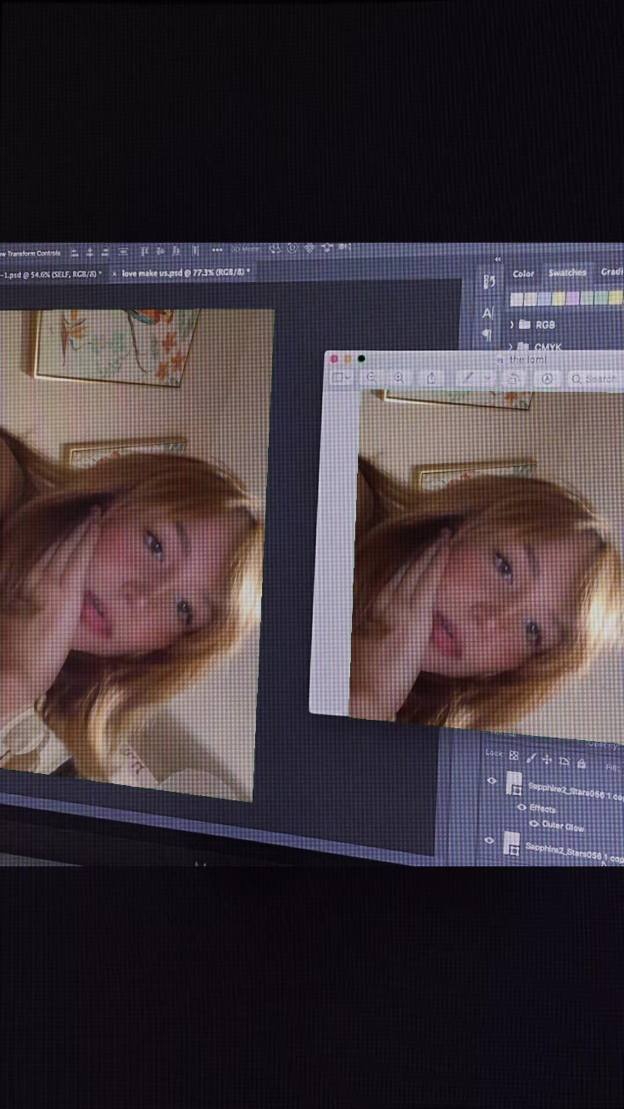Screen dimensions: 624x1109
Task: Click align bottom edges icon
Action: click(176, 251)
